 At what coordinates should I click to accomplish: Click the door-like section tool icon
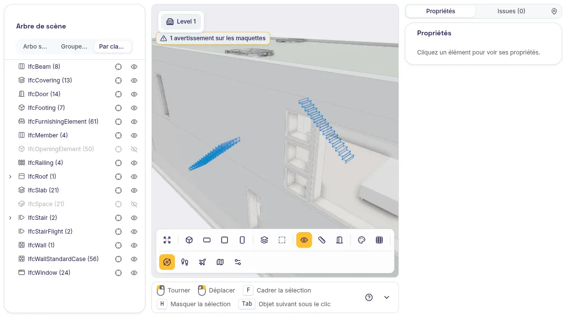click(x=340, y=240)
